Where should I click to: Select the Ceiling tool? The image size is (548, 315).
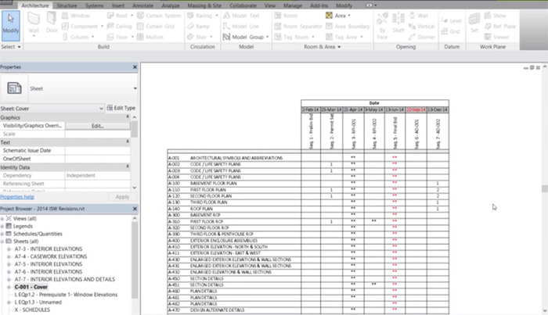coord(120,26)
